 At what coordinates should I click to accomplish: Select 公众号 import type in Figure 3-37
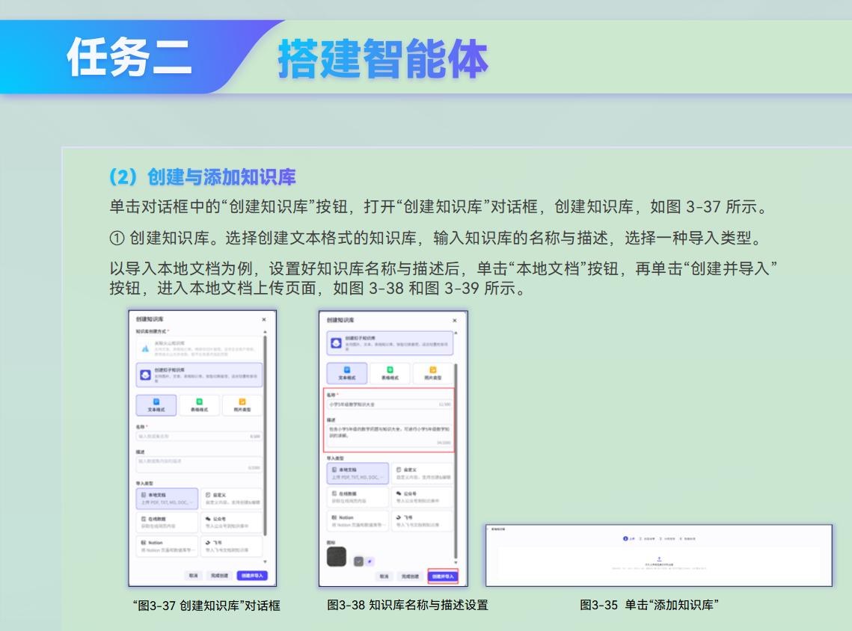pyautogui.click(x=231, y=523)
